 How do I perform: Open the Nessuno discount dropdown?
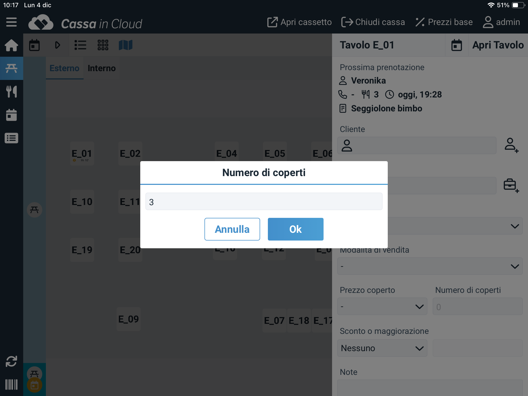(x=382, y=348)
